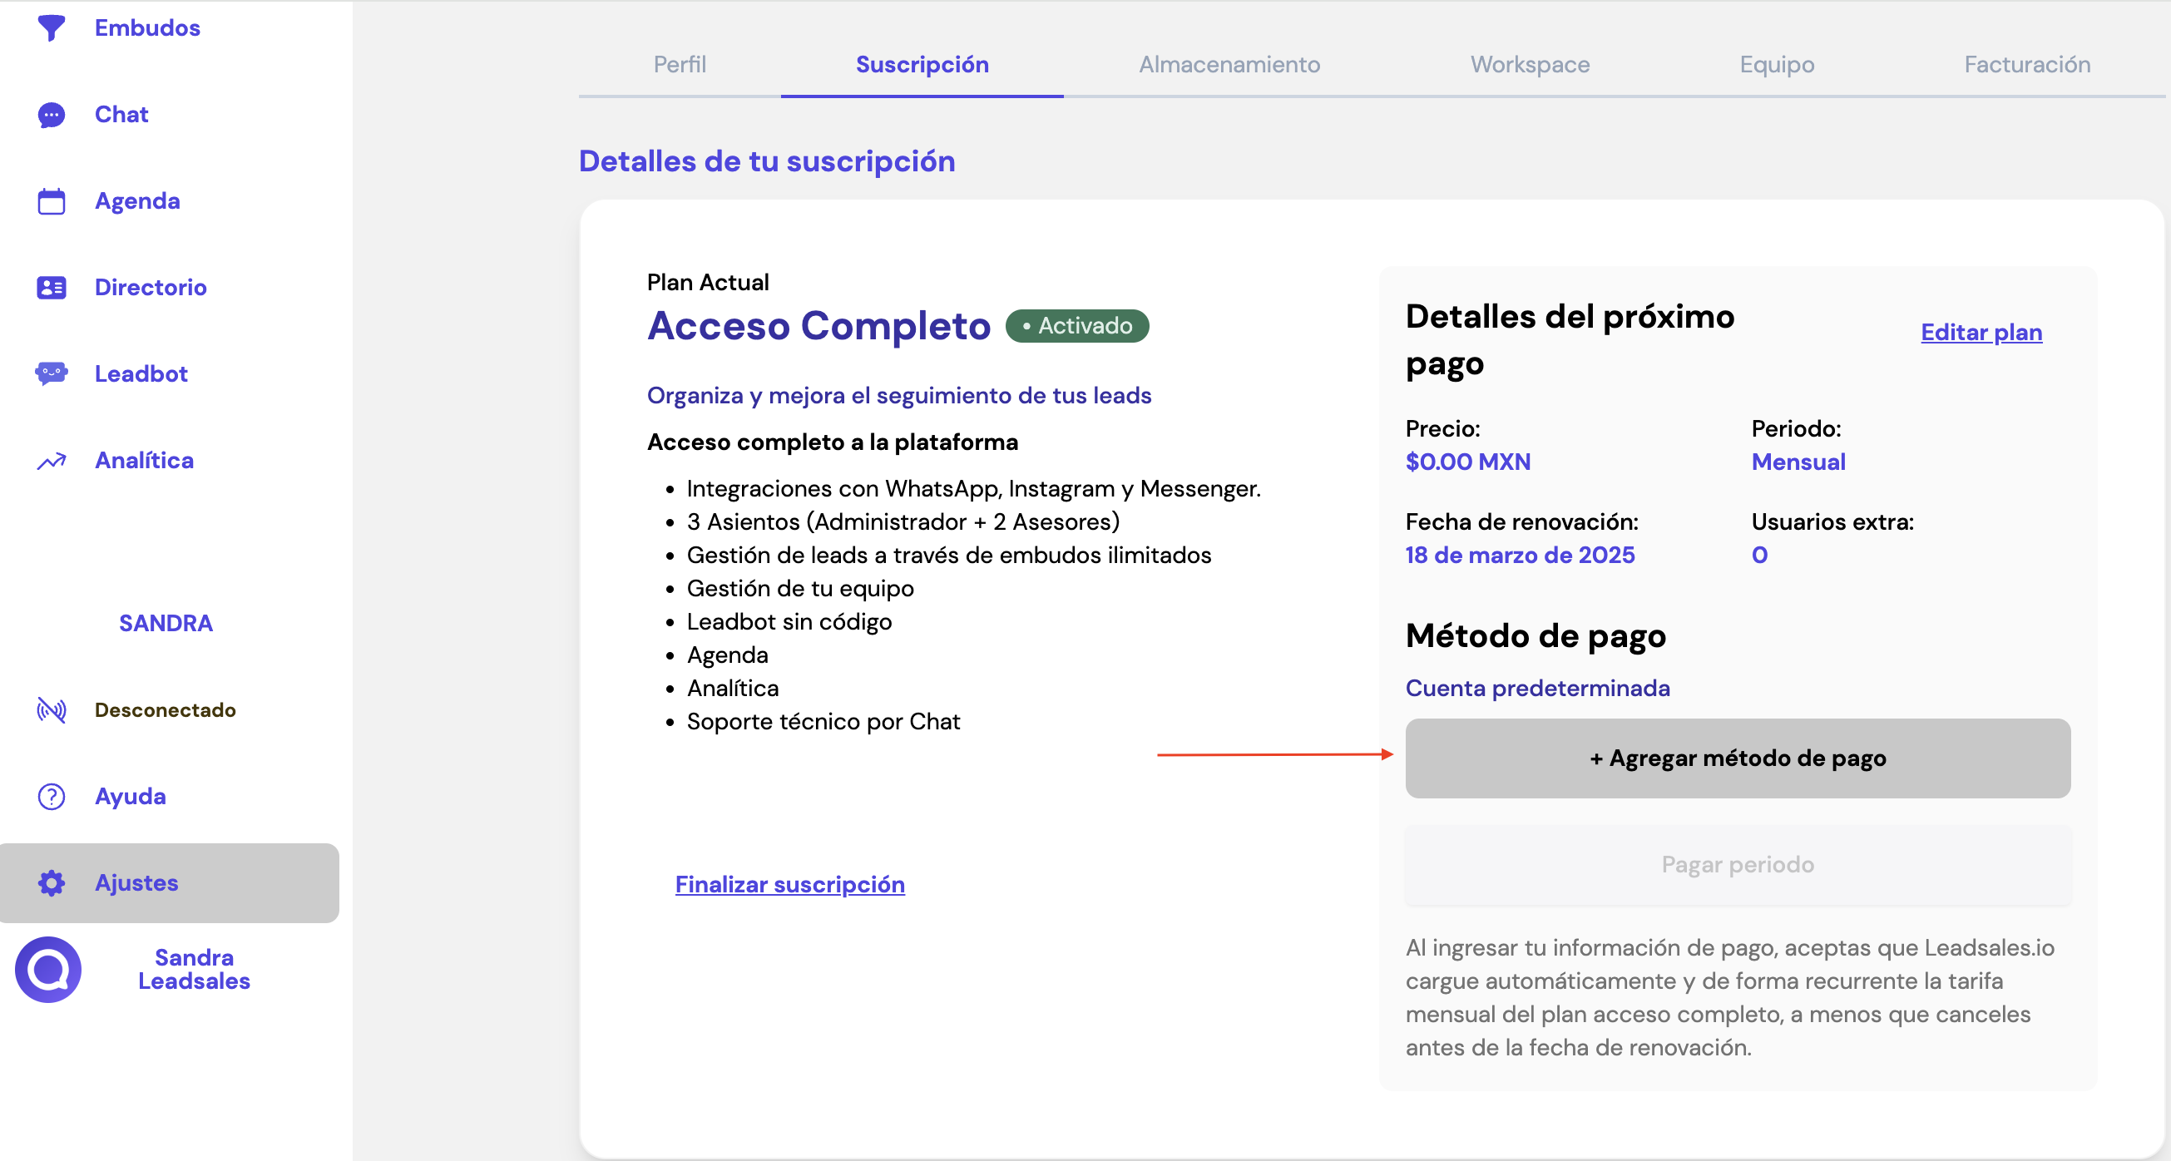2171x1161 pixels.
Task: Click the Desconectado signal icon
Action: coord(52,710)
